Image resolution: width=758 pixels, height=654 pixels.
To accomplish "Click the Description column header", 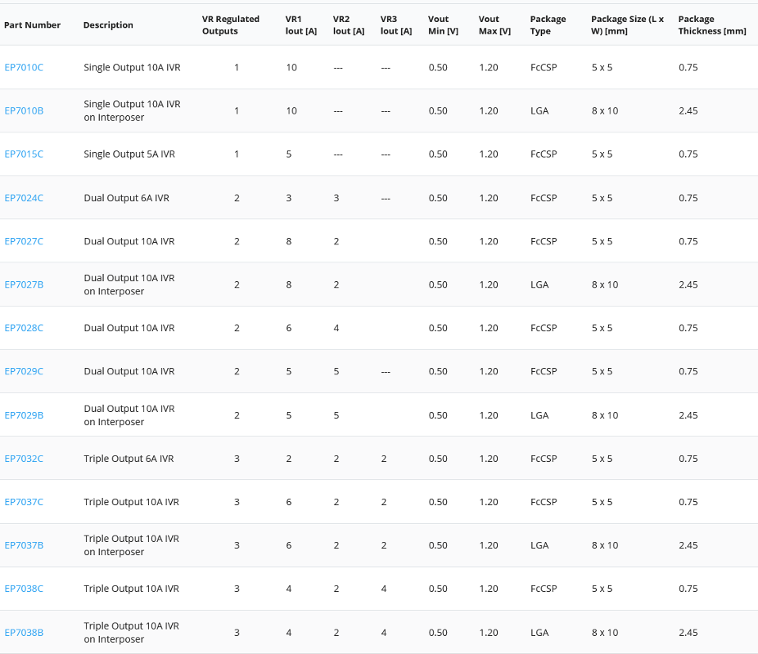I will 108,25.
